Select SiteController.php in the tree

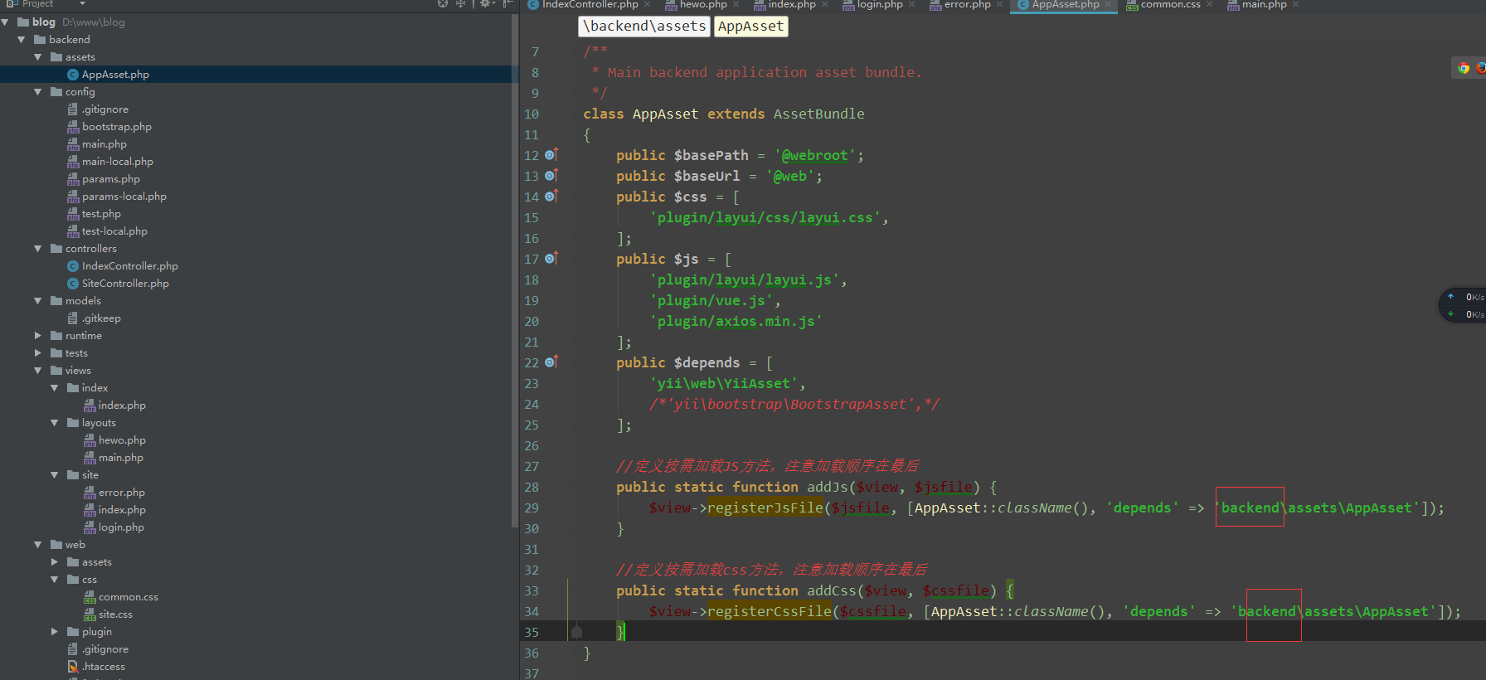[x=125, y=284]
